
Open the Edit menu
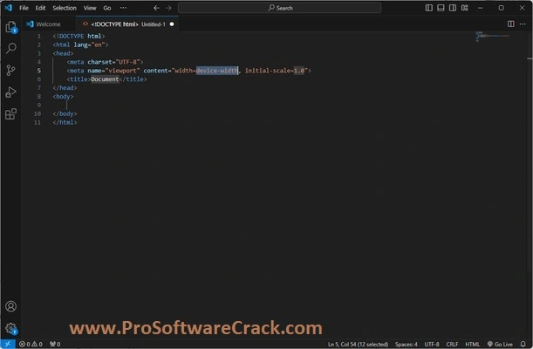click(40, 8)
